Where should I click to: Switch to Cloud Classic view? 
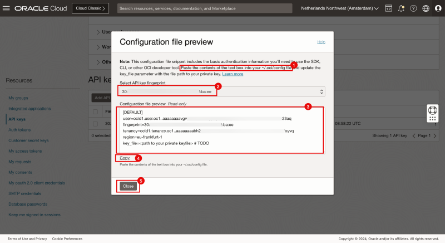pyautogui.click(x=90, y=8)
